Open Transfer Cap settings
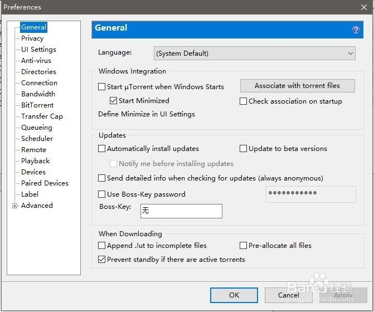This screenshot has height=312, width=374. tap(42, 116)
